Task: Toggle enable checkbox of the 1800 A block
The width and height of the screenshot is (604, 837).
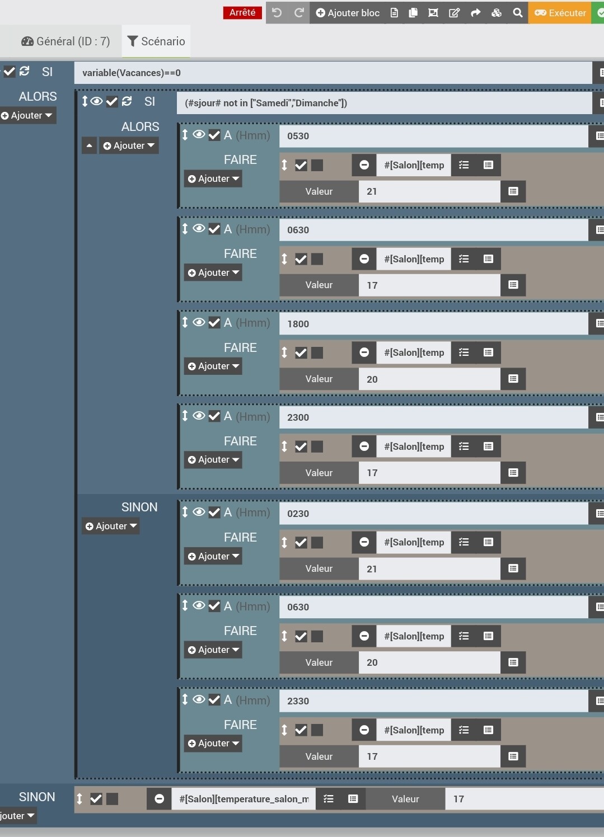Action: tap(214, 323)
